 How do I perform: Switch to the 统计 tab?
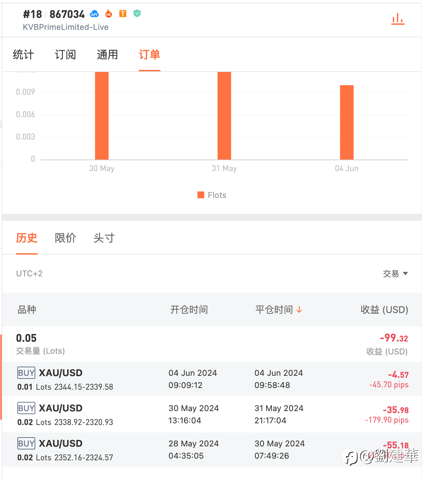pyautogui.click(x=23, y=55)
